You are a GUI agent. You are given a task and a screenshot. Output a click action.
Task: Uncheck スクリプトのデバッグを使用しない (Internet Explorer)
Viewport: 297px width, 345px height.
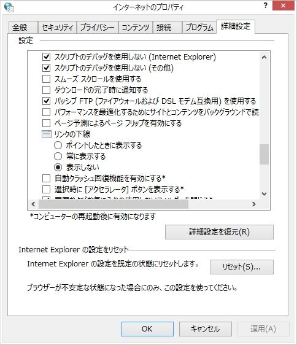[x=46, y=56]
